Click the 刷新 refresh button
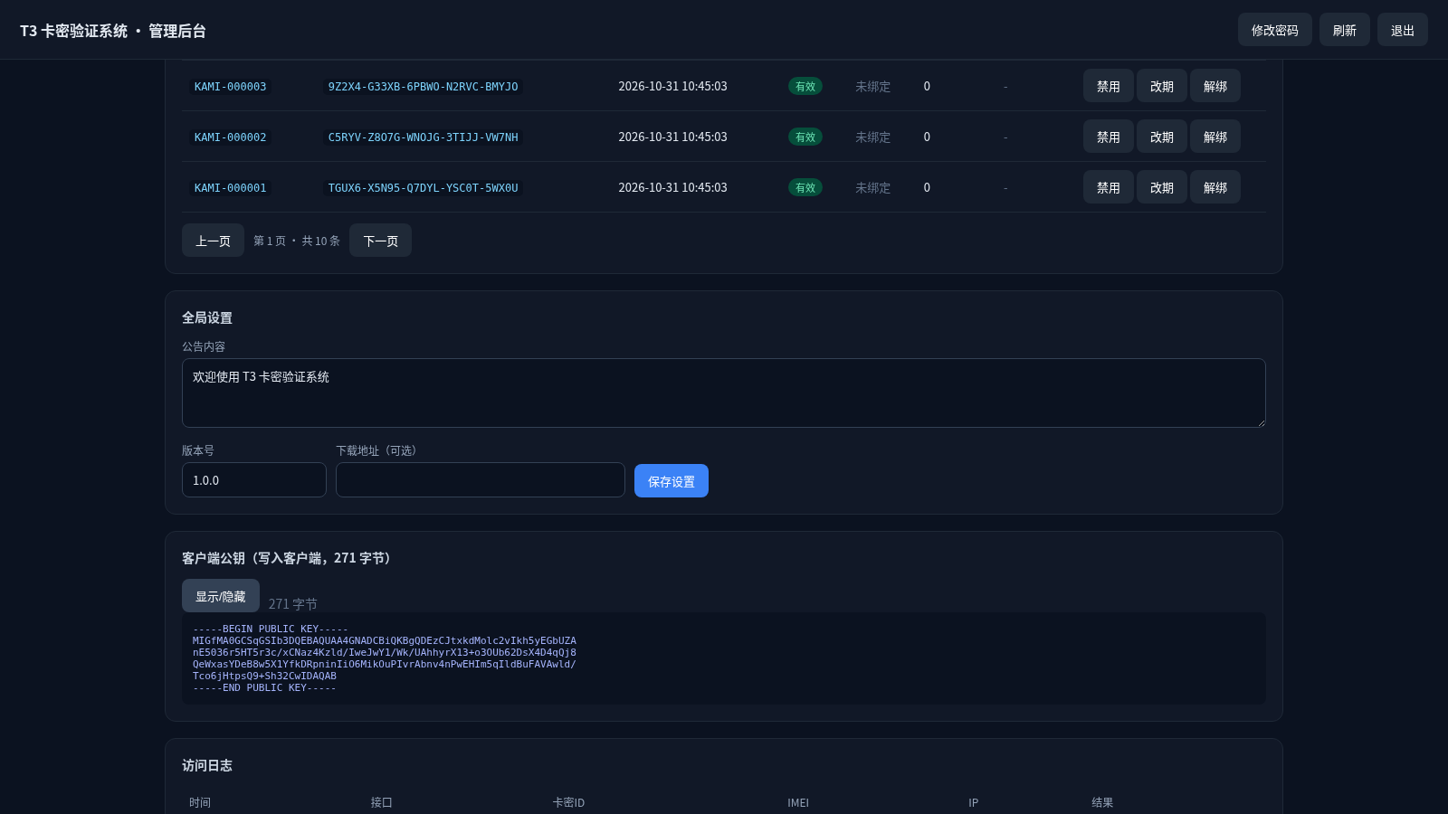The image size is (1448, 814). pyautogui.click(x=1344, y=30)
